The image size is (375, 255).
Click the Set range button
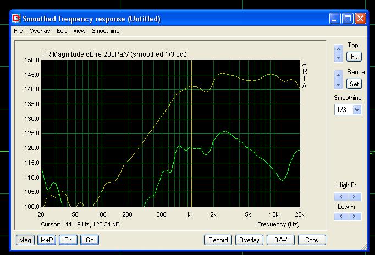[354, 84]
